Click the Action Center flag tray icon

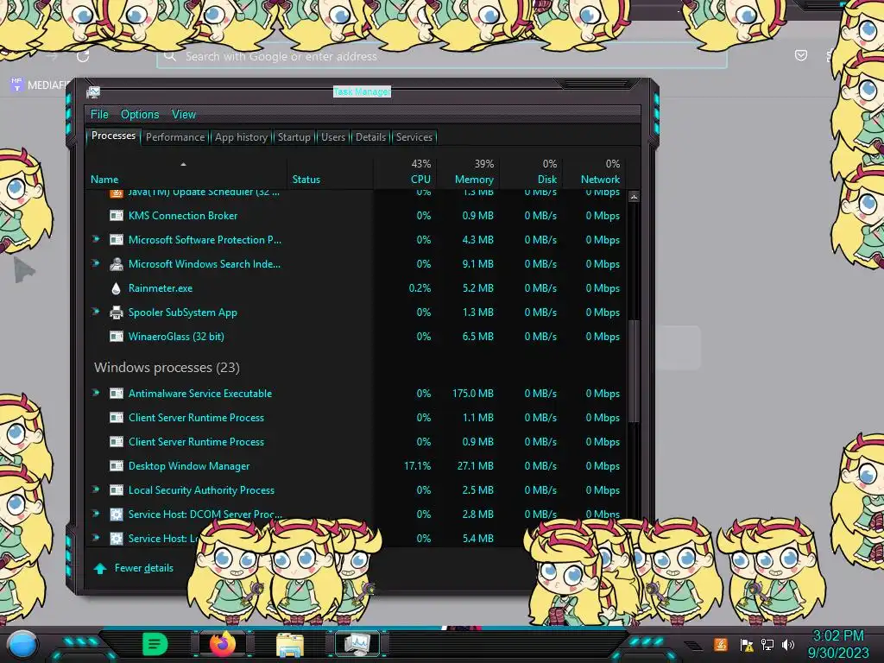coord(747,644)
